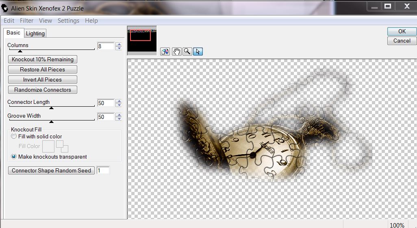Screen dimensions: 417x228
Task: Click the 100% zoom level indicator
Action: click(x=397, y=225)
